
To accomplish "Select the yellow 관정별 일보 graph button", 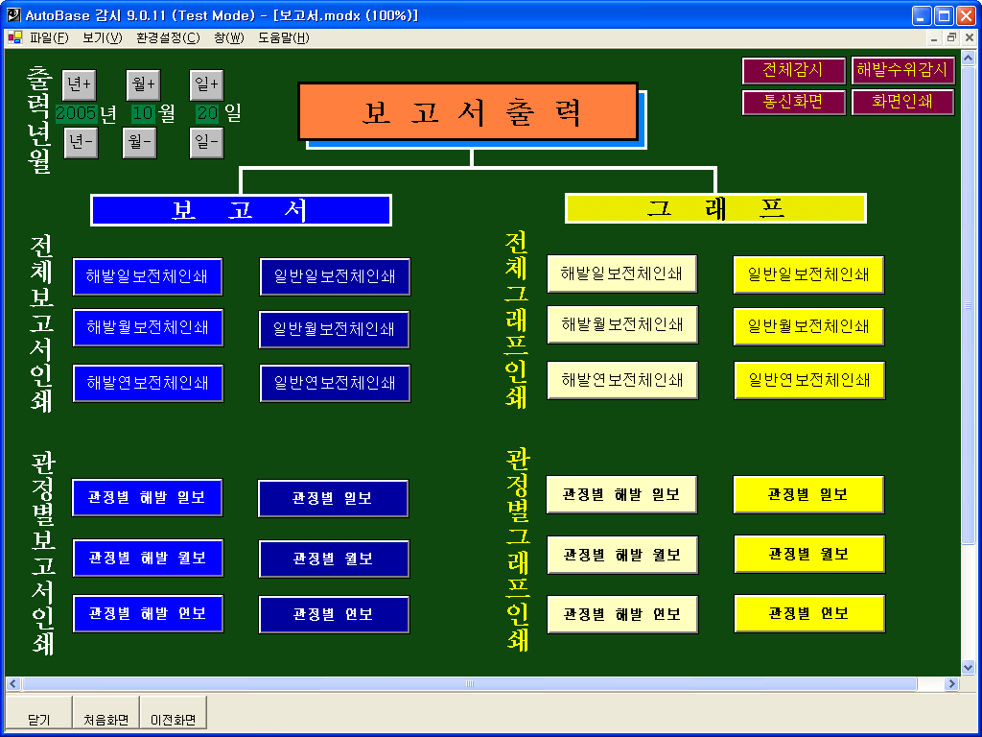I will (x=808, y=495).
